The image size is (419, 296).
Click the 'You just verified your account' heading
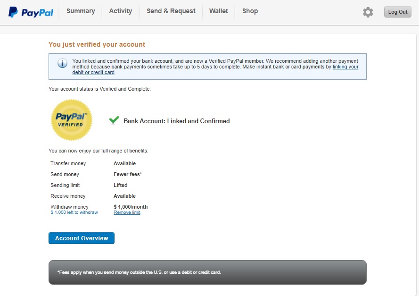click(x=97, y=44)
